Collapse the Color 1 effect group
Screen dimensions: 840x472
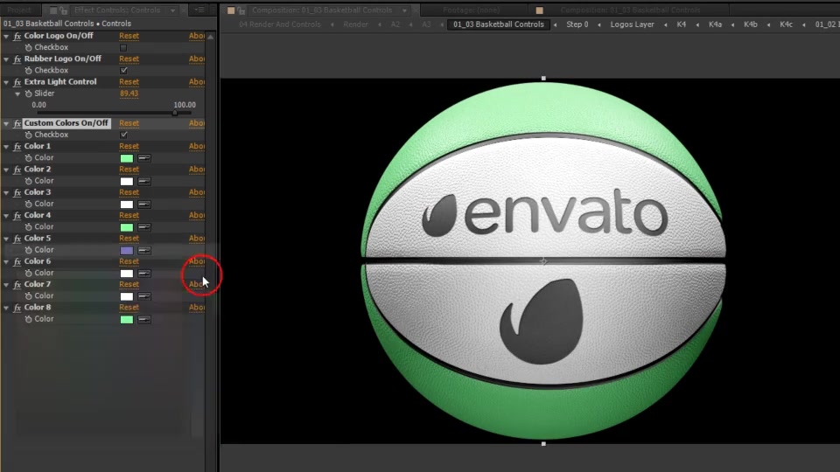[6, 146]
